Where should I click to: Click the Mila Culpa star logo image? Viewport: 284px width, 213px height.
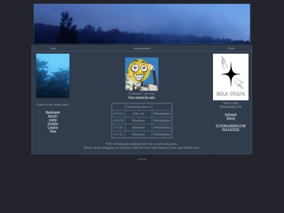(x=230, y=77)
